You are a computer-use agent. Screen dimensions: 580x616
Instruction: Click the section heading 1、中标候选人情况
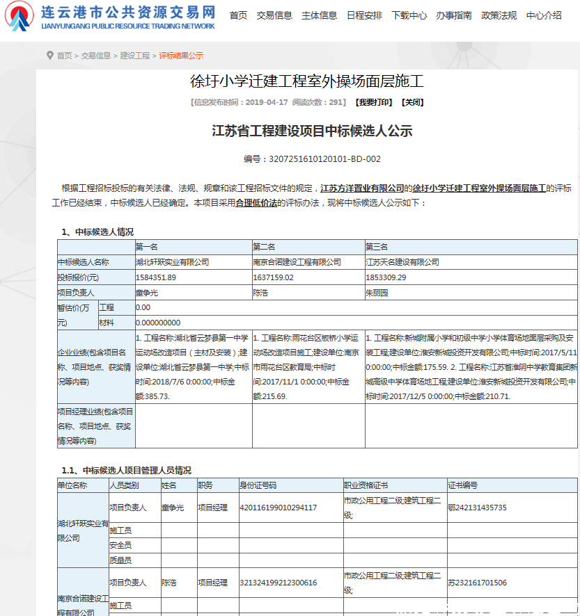click(x=97, y=232)
